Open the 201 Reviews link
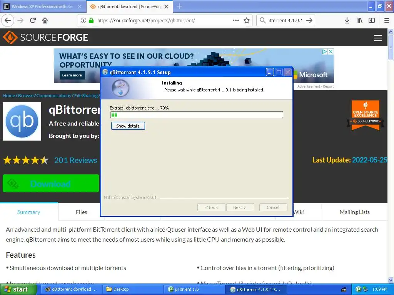The width and height of the screenshot is (394, 295). coord(76,160)
